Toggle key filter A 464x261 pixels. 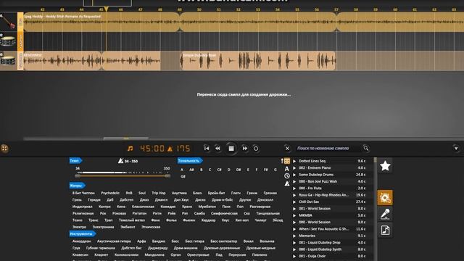(x=182, y=170)
